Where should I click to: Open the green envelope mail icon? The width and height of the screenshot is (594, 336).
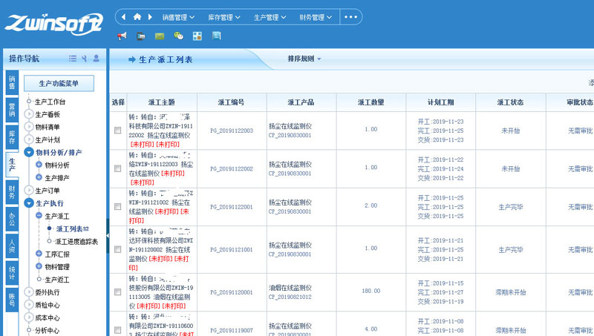coord(160,35)
